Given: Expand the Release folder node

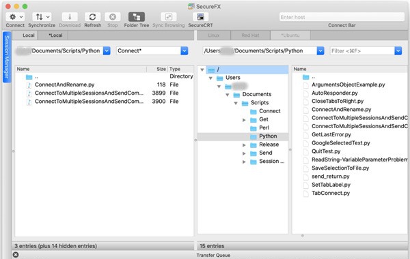Looking at the screenshot, I should pyautogui.click(x=244, y=144).
